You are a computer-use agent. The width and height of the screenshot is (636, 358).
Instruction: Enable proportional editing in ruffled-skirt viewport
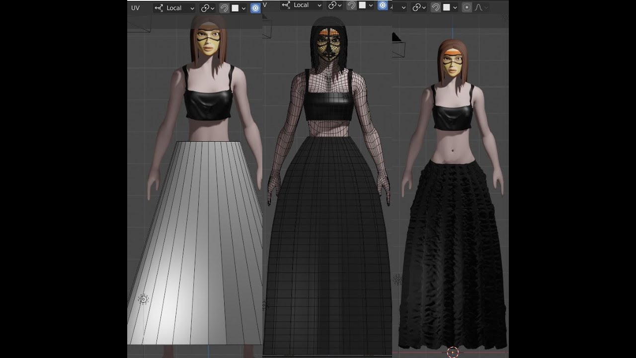467,7
